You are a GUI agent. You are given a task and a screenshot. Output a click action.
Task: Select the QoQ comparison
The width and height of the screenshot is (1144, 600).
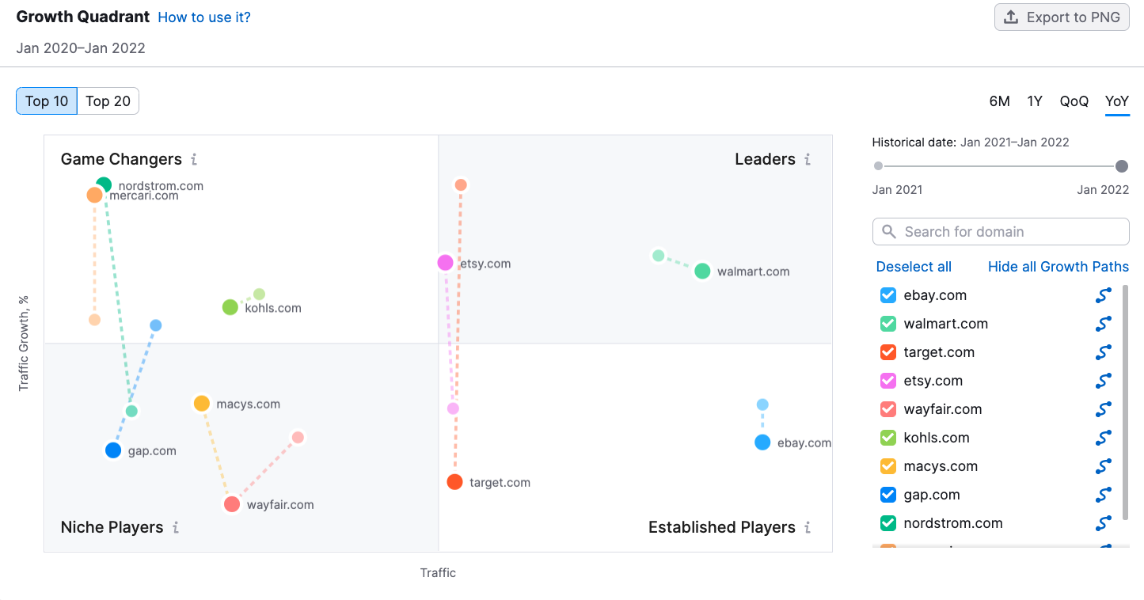click(x=1074, y=101)
